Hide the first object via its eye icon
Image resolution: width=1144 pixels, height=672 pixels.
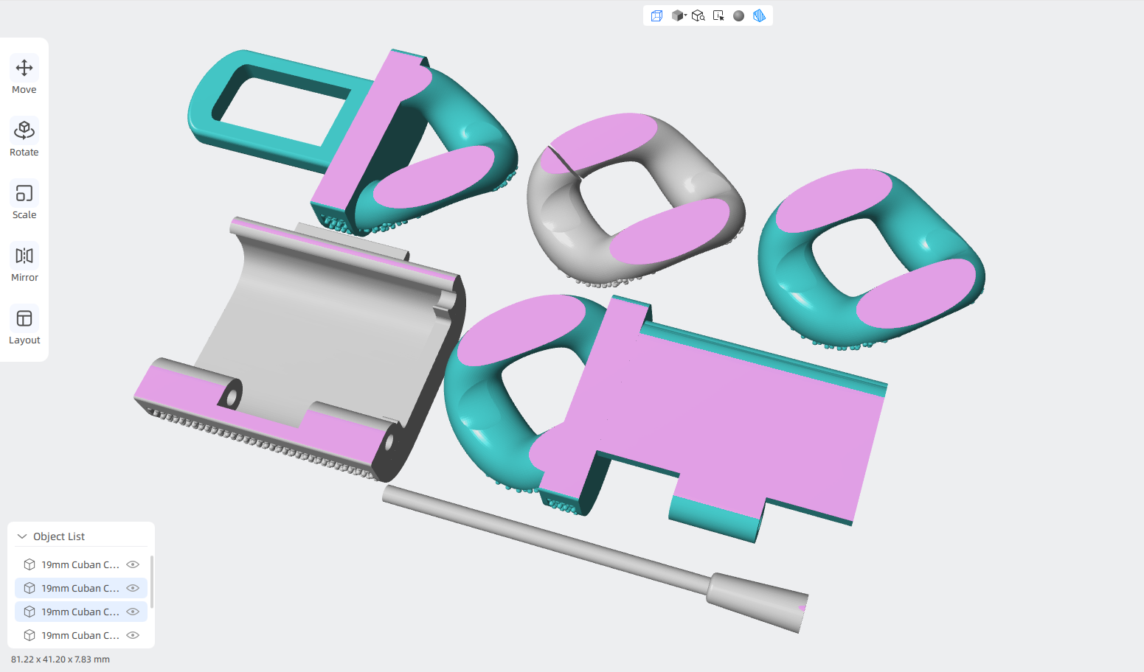click(x=133, y=564)
